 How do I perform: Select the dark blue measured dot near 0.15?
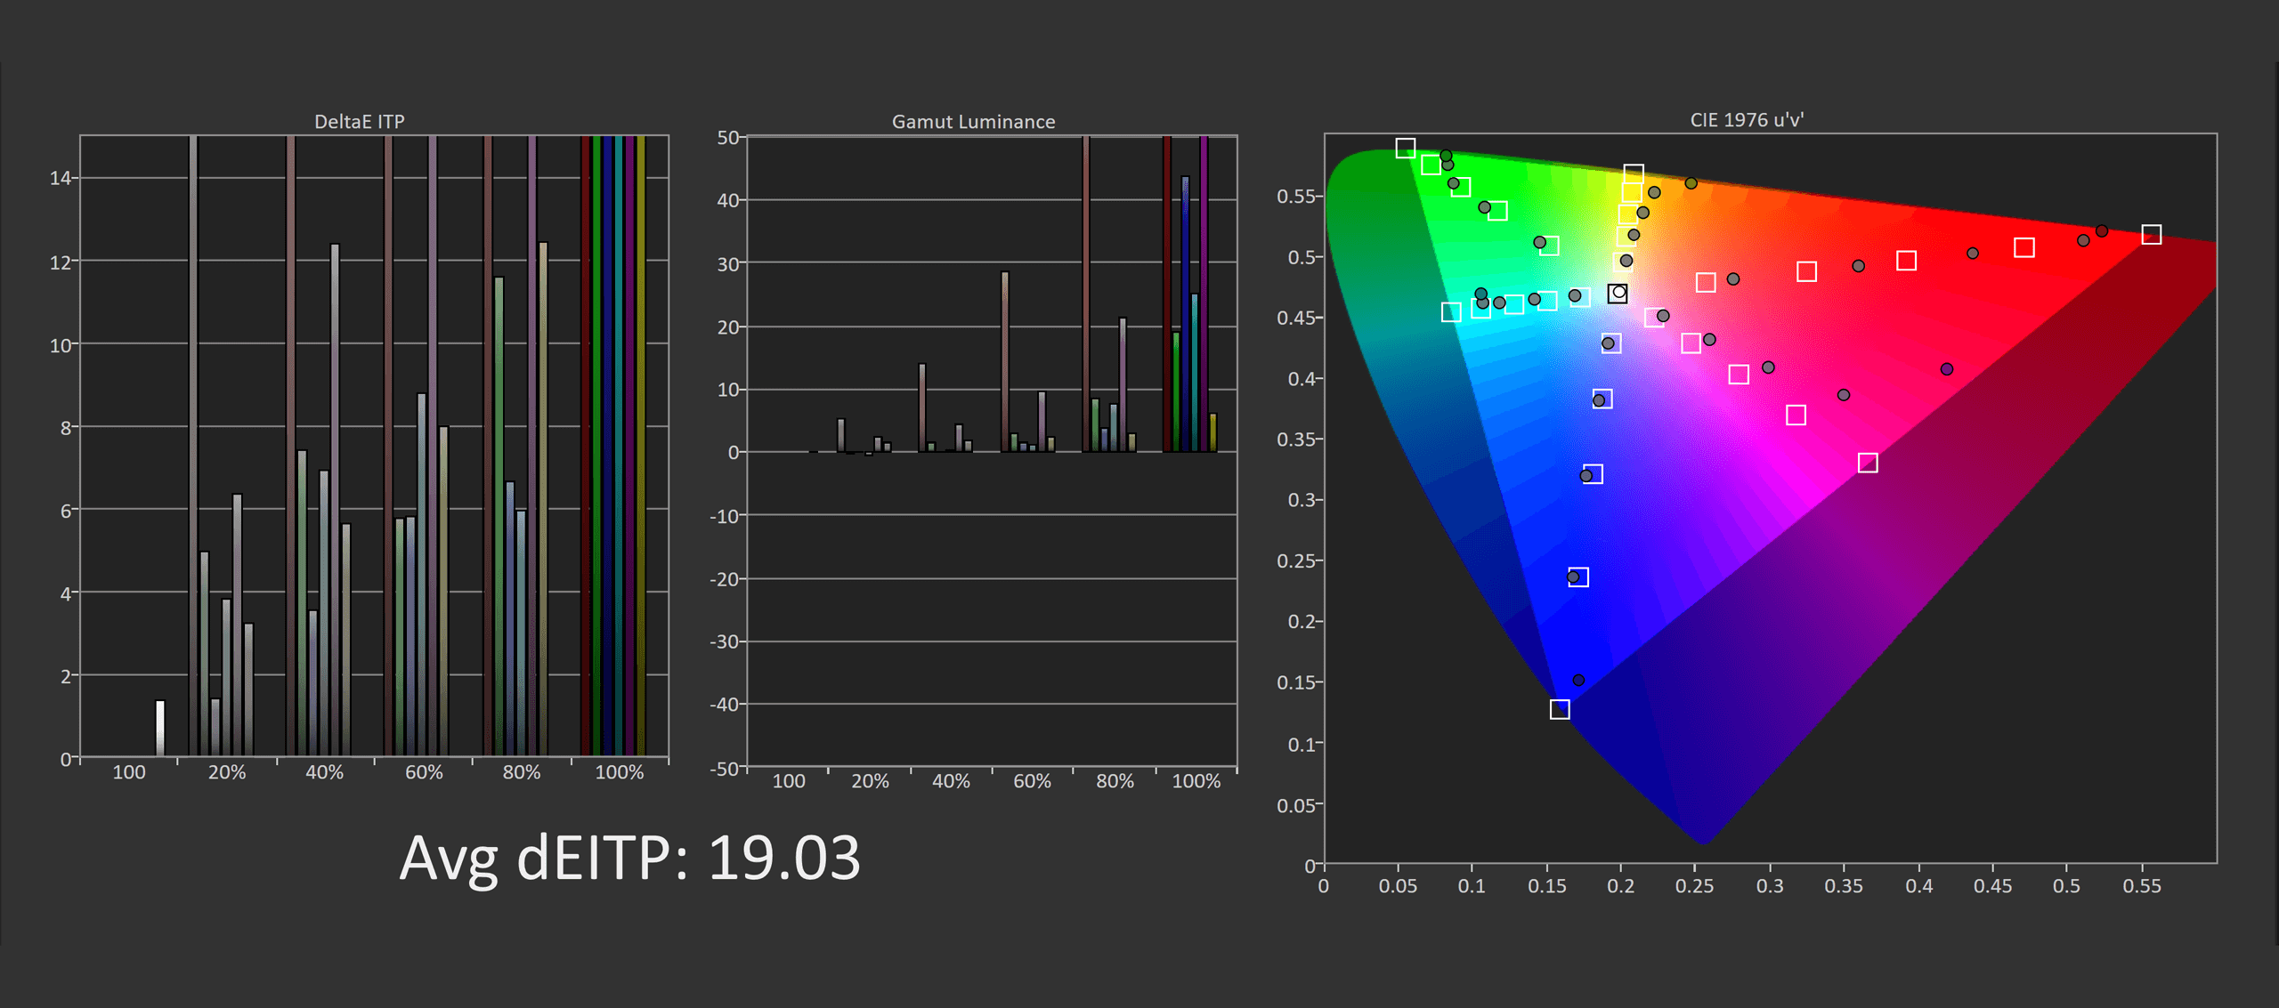pos(1577,680)
